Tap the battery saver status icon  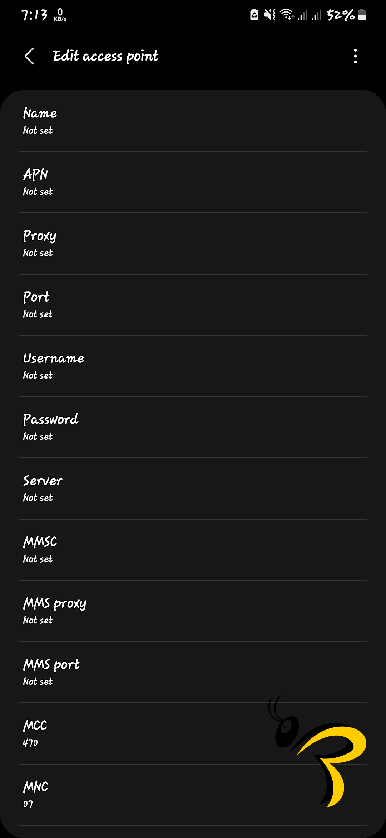coord(254,15)
